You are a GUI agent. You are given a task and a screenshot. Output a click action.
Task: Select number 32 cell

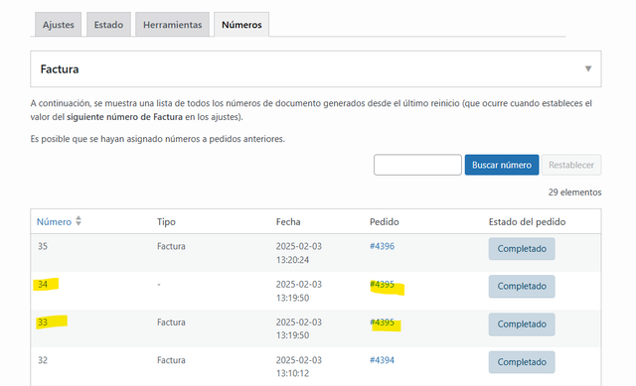click(43, 360)
